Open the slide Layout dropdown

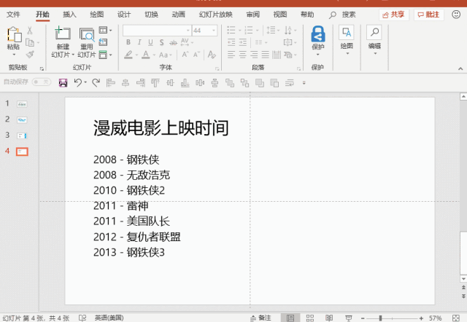click(x=105, y=30)
